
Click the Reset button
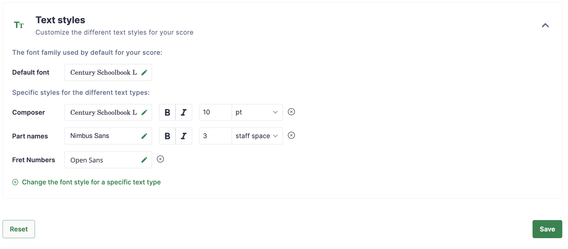[x=19, y=229]
